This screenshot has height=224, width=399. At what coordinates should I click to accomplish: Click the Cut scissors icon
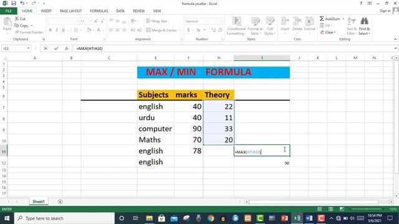coord(17,19)
